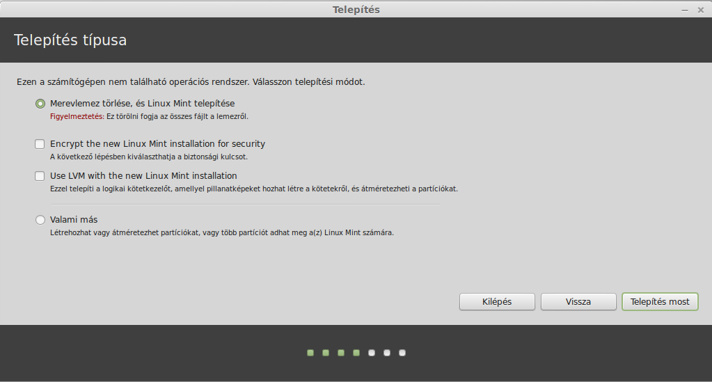Click the 'Kilépés' button
Image resolution: width=712 pixels, height=382 pixels.
point(497,301)
